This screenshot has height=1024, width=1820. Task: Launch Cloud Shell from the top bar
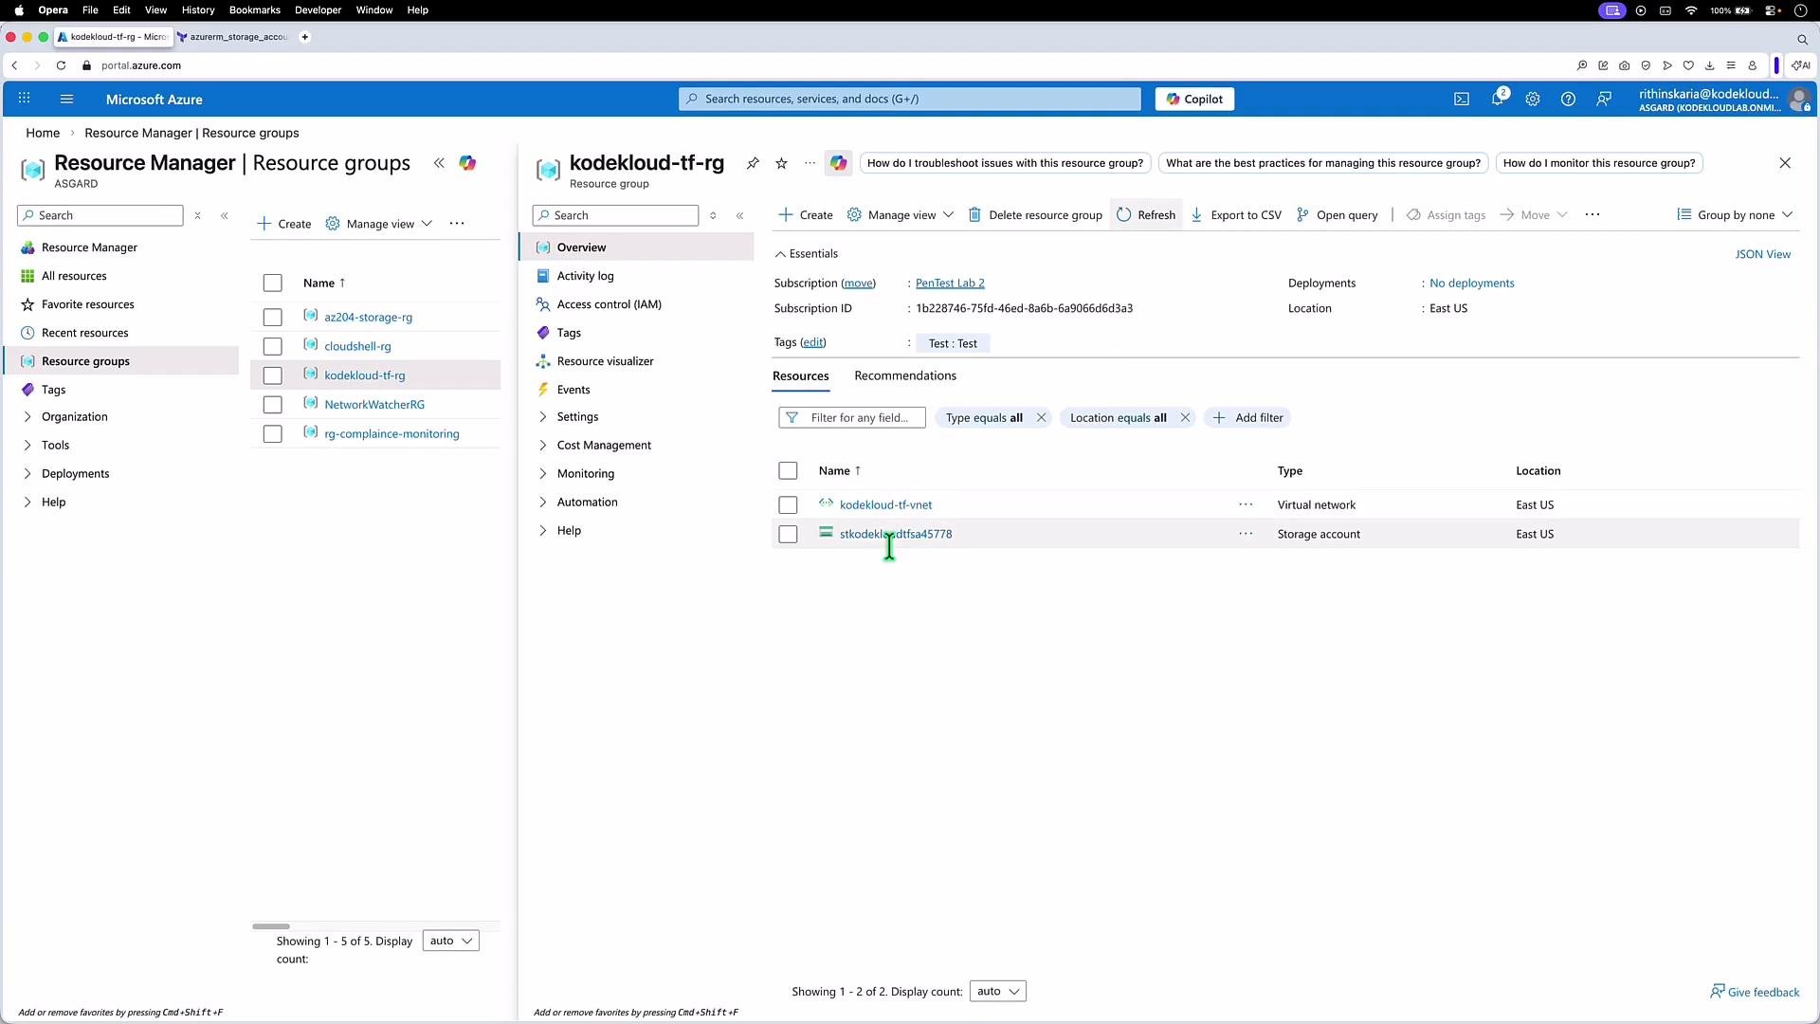tap(1462, 99)
